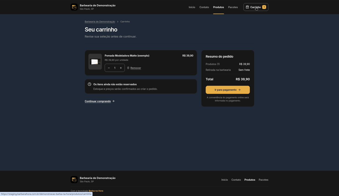Open Pacotes in the header navigation

(233, 7)
